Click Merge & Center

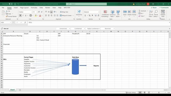[66, 15]
